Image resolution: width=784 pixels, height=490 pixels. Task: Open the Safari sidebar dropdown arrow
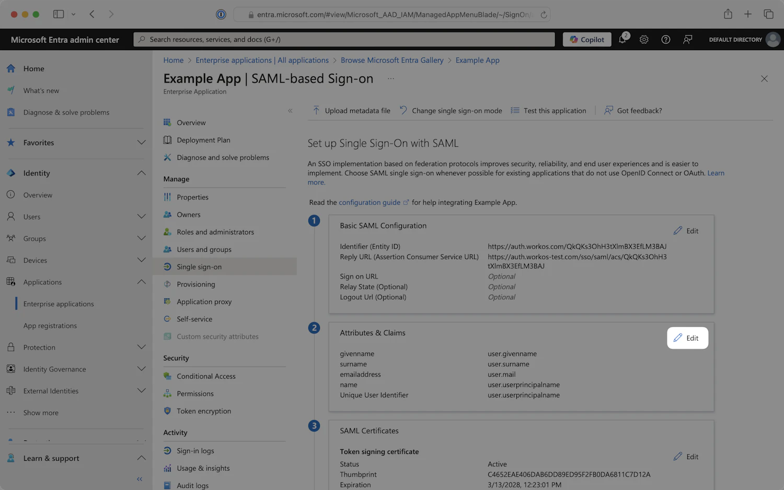pos(73,14)
